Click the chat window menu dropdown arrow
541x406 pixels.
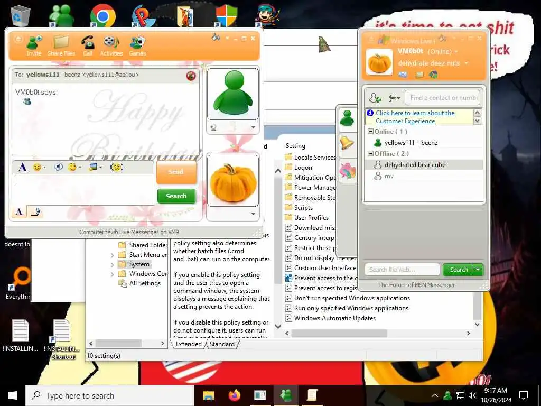coord(227,38)
